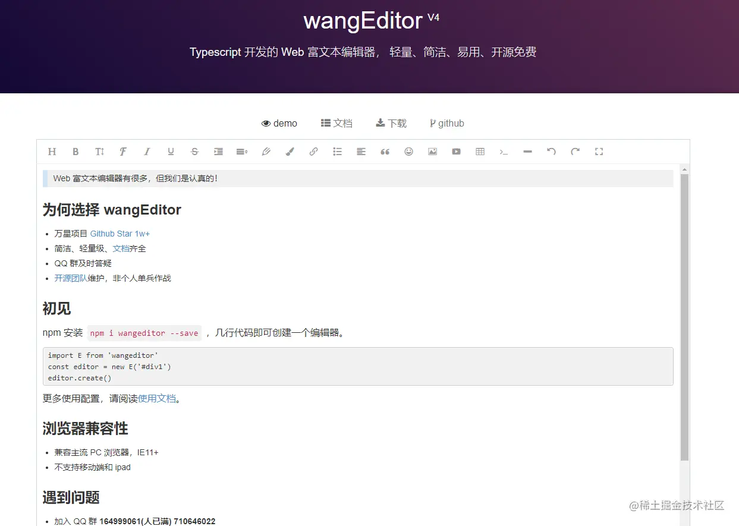
Task: Click the code line "import E from 'wangeditor'"
Action: [x=103, y=355]
